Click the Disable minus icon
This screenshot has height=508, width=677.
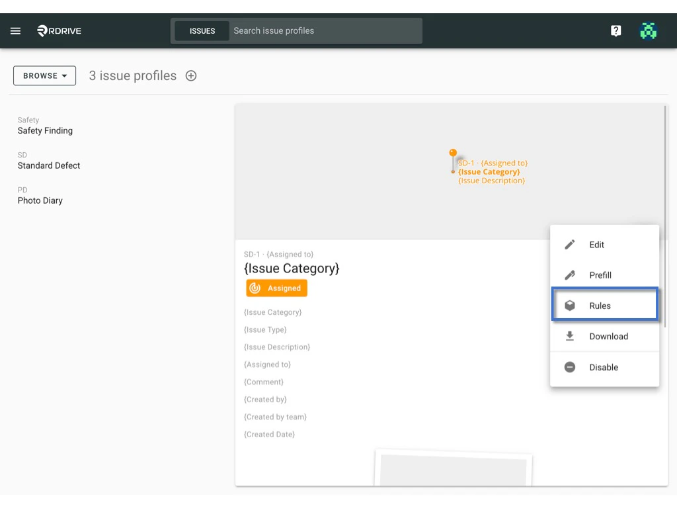pyautogui.click(x=569, y=367)
